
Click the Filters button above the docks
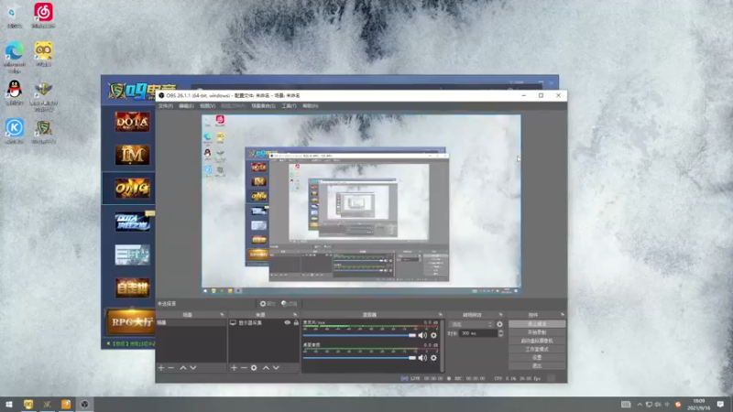click(290, 304)
